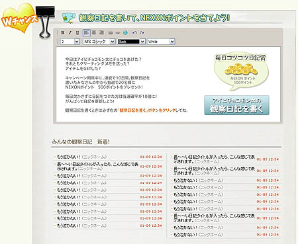
Task: Redo with the curved right arrow icon
Action: click(x=142, y=32)
